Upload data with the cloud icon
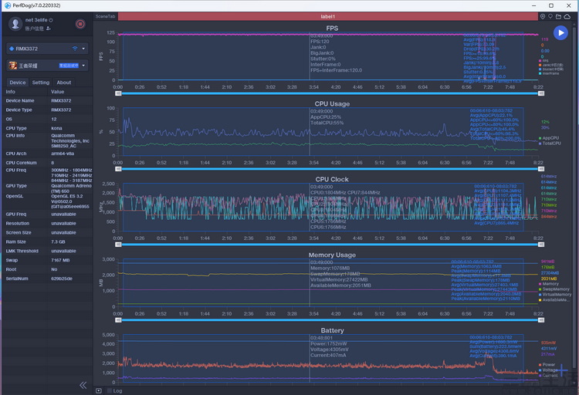Image resolution: width=579 pixels, height=395 pixels. tap(567, 16)
